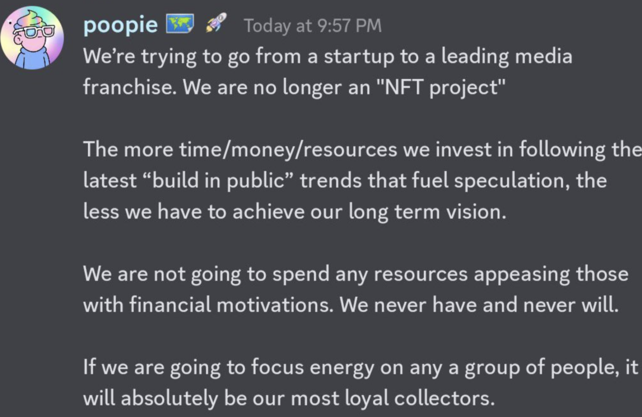Click the username poopie

click(121, 24)
